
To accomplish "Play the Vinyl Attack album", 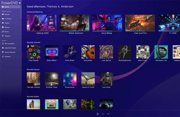I will 33,52.
